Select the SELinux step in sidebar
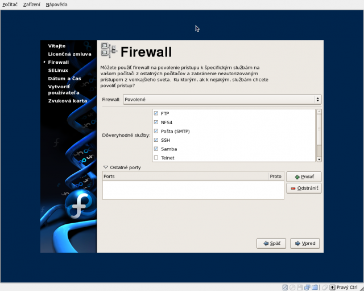 point(58,70)
